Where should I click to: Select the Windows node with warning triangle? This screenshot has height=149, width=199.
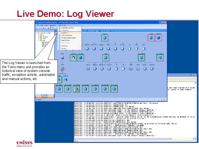tap(76, 89)
